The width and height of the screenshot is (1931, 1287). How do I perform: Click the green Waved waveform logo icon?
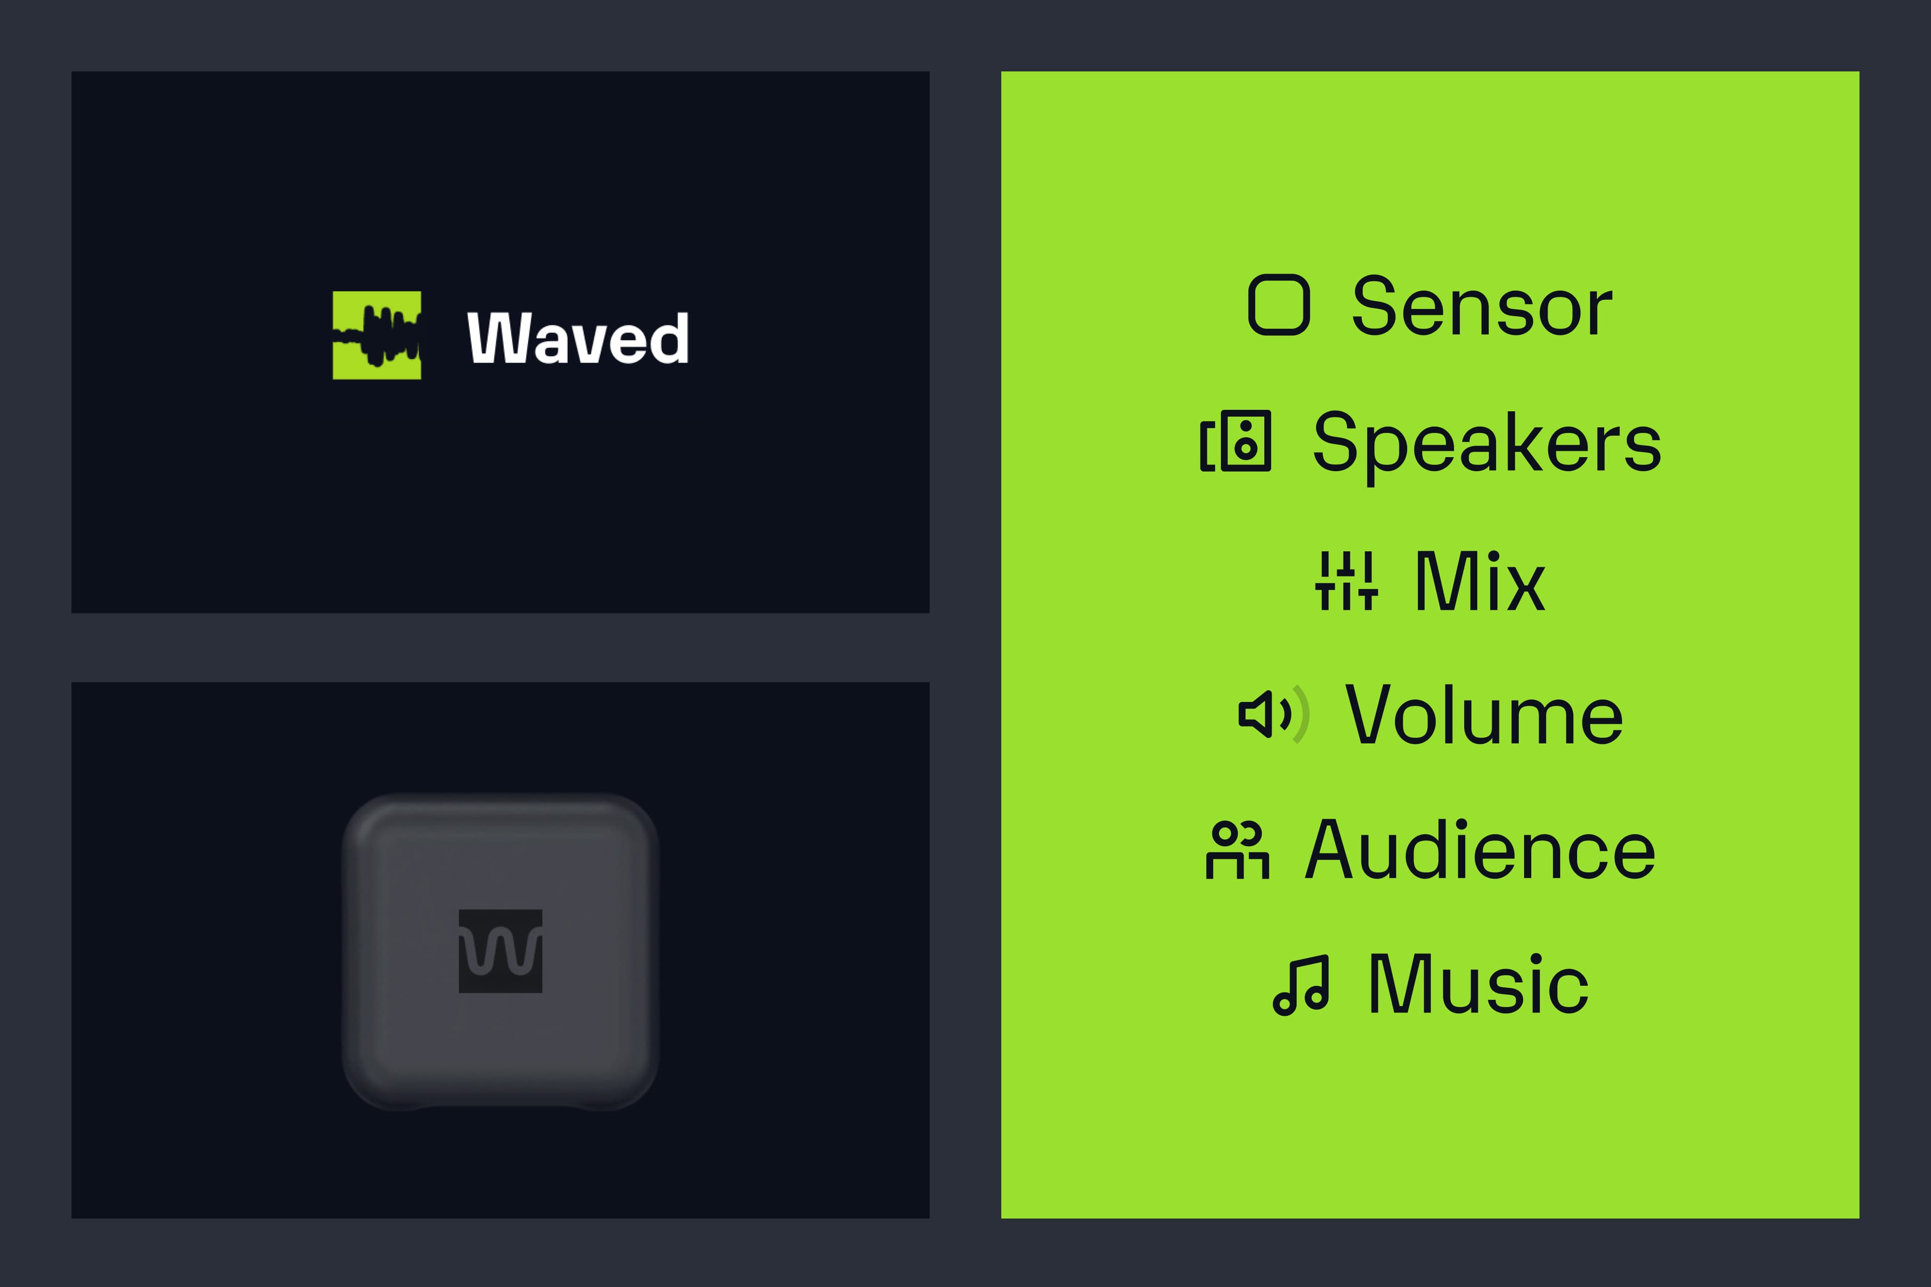coord(377,335)
